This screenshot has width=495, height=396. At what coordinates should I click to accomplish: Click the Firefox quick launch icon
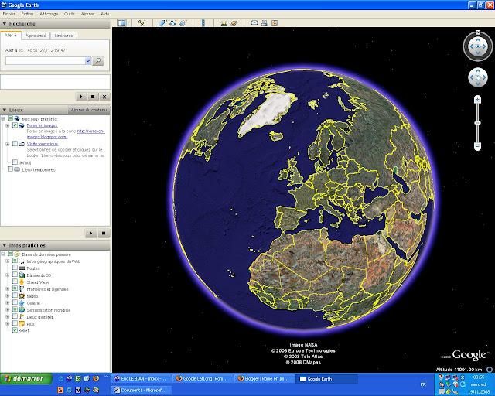tap(96, 378)
